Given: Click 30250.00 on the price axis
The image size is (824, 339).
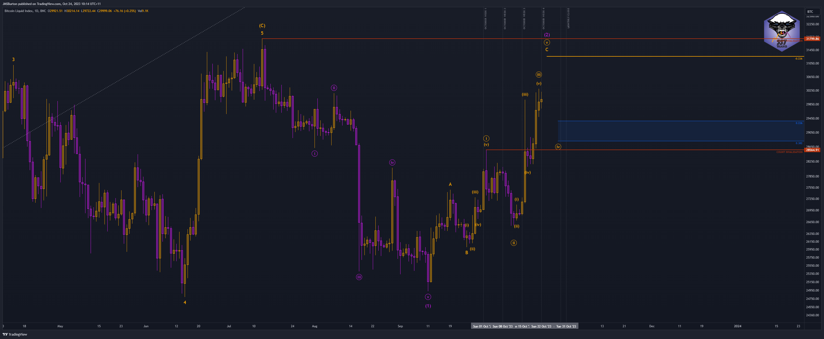Looking at the screenshot, I should pos(813,90).
